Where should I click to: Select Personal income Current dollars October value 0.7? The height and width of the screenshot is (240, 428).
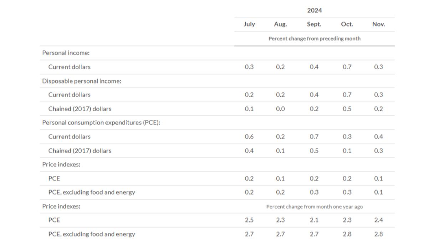[x=347, y=67]
